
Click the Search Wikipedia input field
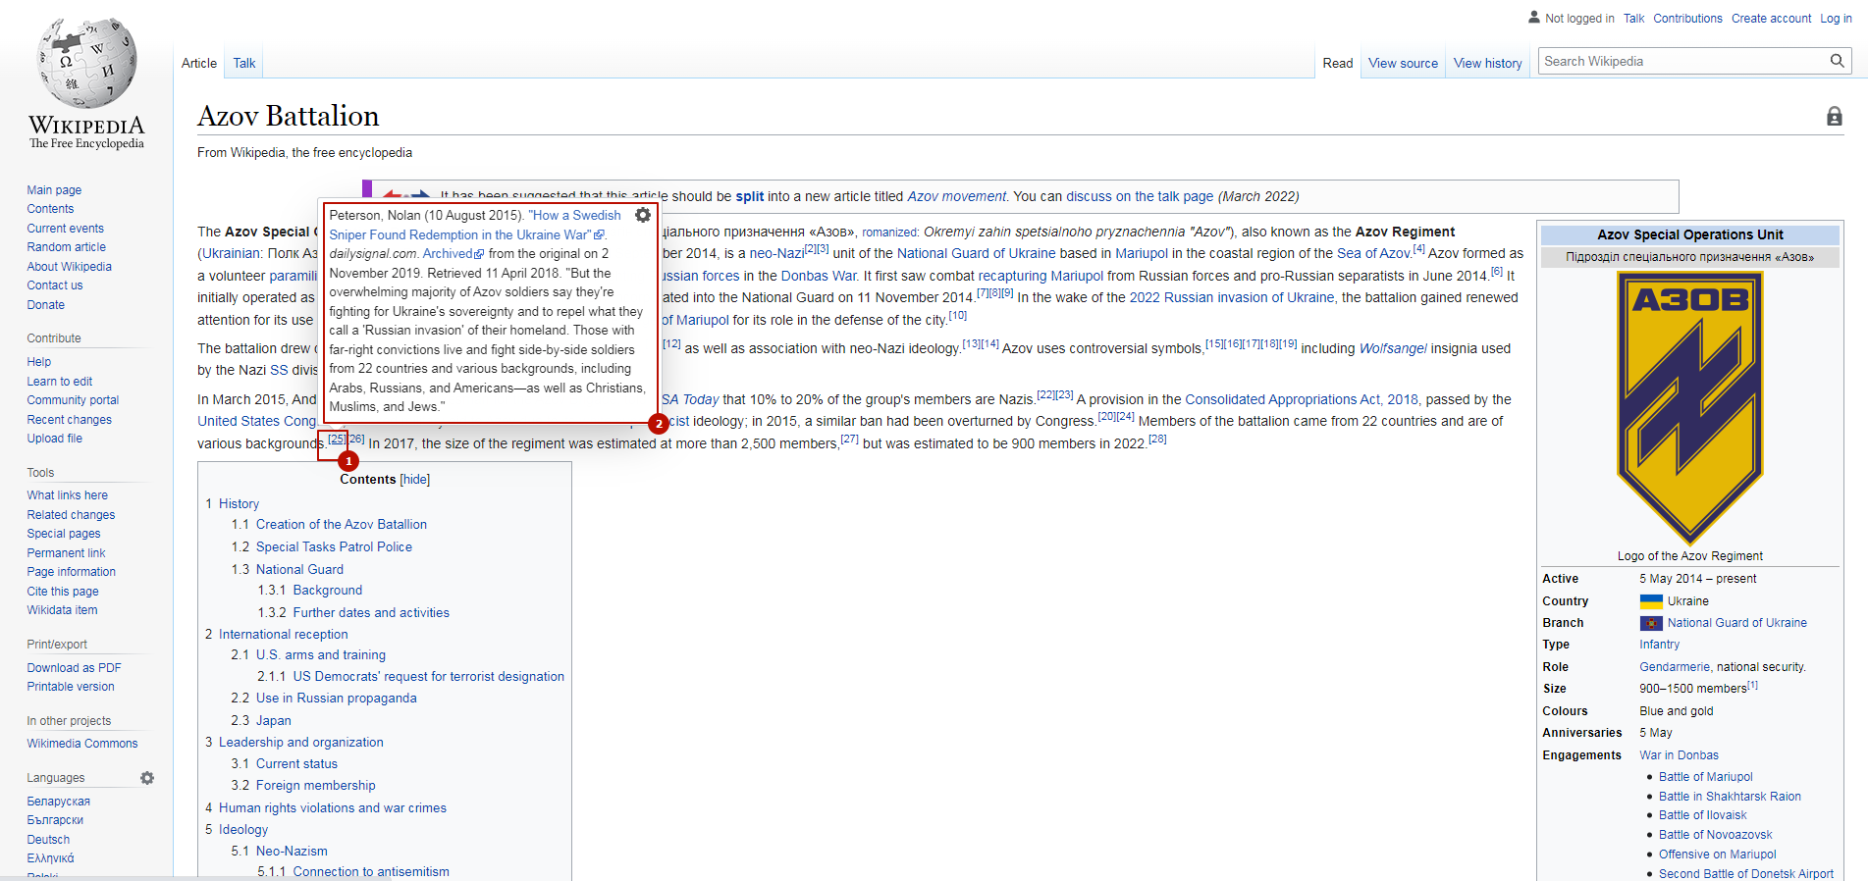pos(1682,61)
